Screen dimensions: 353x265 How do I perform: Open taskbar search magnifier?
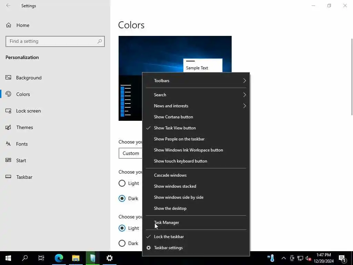[25, 258]
